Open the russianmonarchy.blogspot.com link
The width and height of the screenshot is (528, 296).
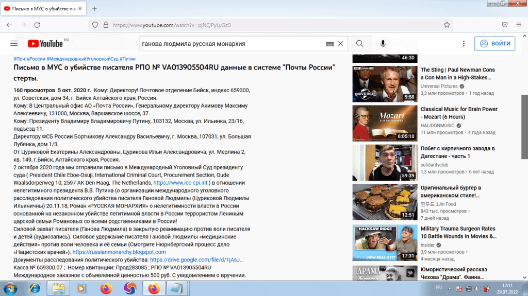(119, 252)
